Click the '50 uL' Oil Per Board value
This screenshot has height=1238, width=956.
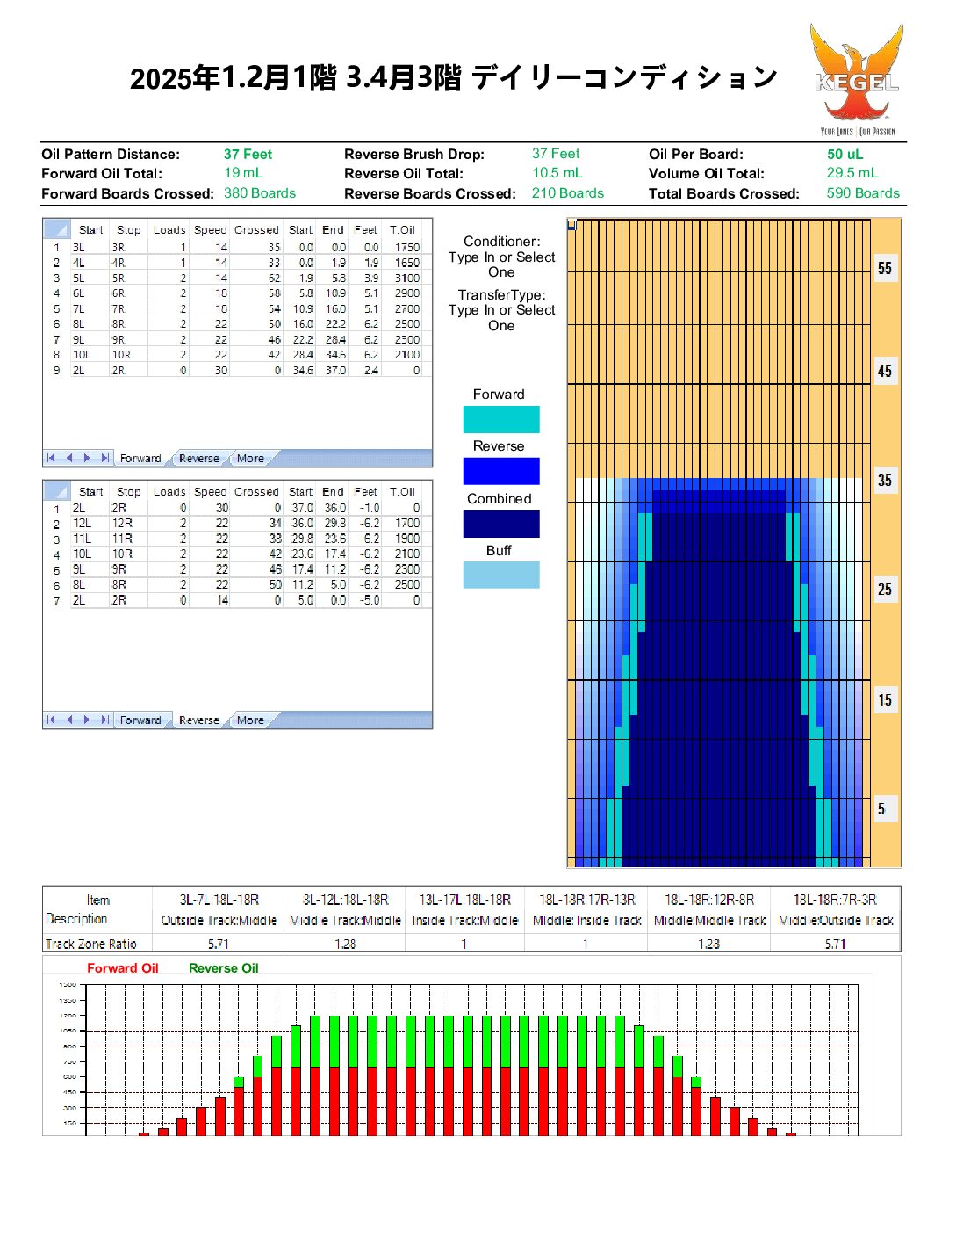[845, 154]
